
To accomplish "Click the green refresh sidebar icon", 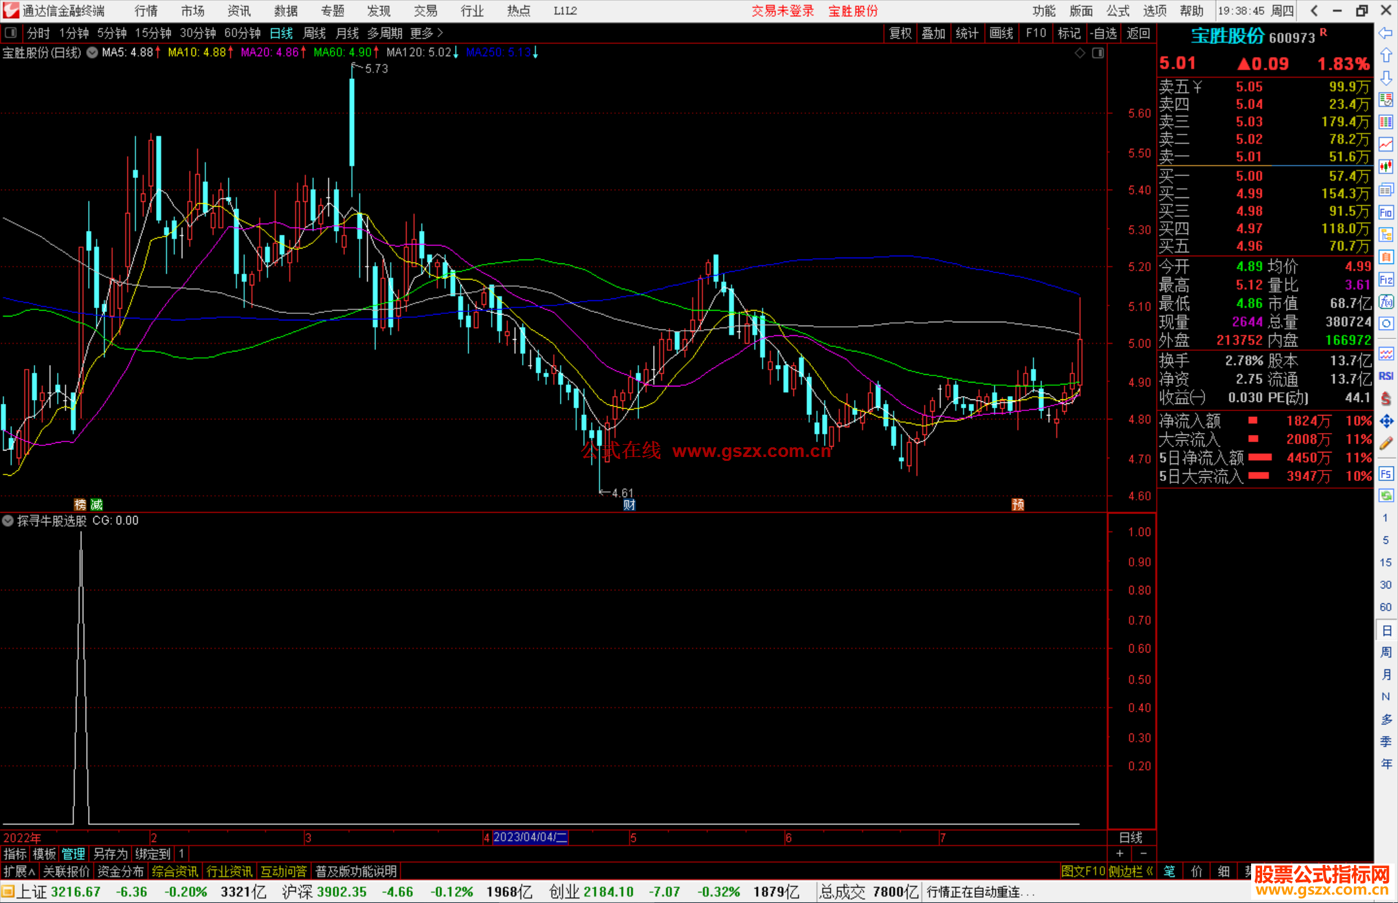I will click(x=1386, y=496).
